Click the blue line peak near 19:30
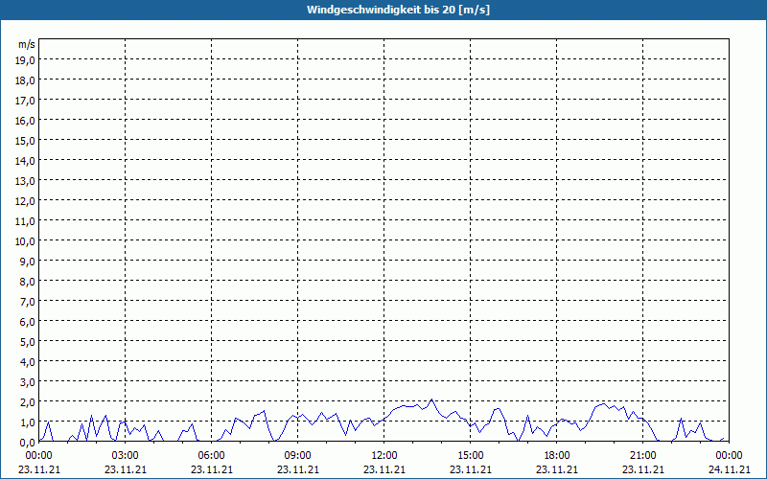This screenshot has width=767, height=479. [x=605, y=403]
